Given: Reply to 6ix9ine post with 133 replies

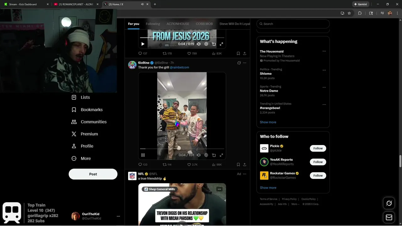Looking at the screenshot, I should pyautogui.click(x=143, y=164).
